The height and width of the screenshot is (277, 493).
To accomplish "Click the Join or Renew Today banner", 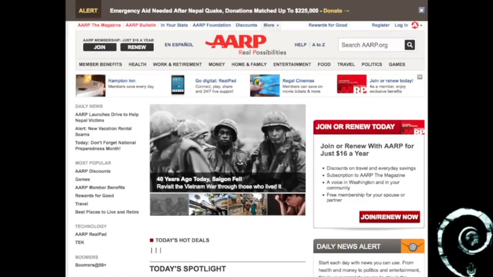I will (369, 127).
